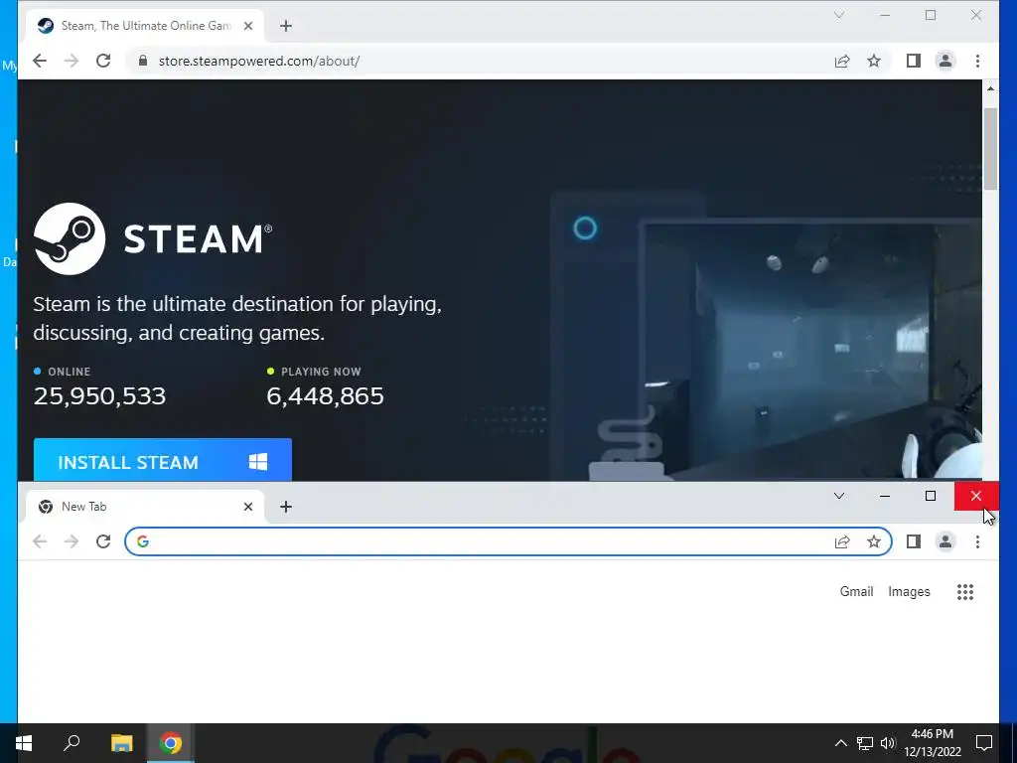The width and height of the screenshot is (1017, 763).
Task: Click Chrome icon on taskbar
Action: tap(171, 743)
